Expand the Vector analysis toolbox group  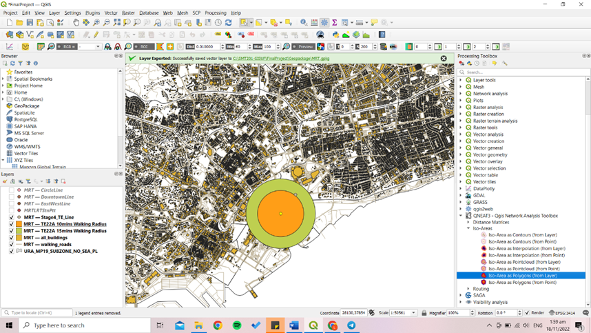click(461, 134)
